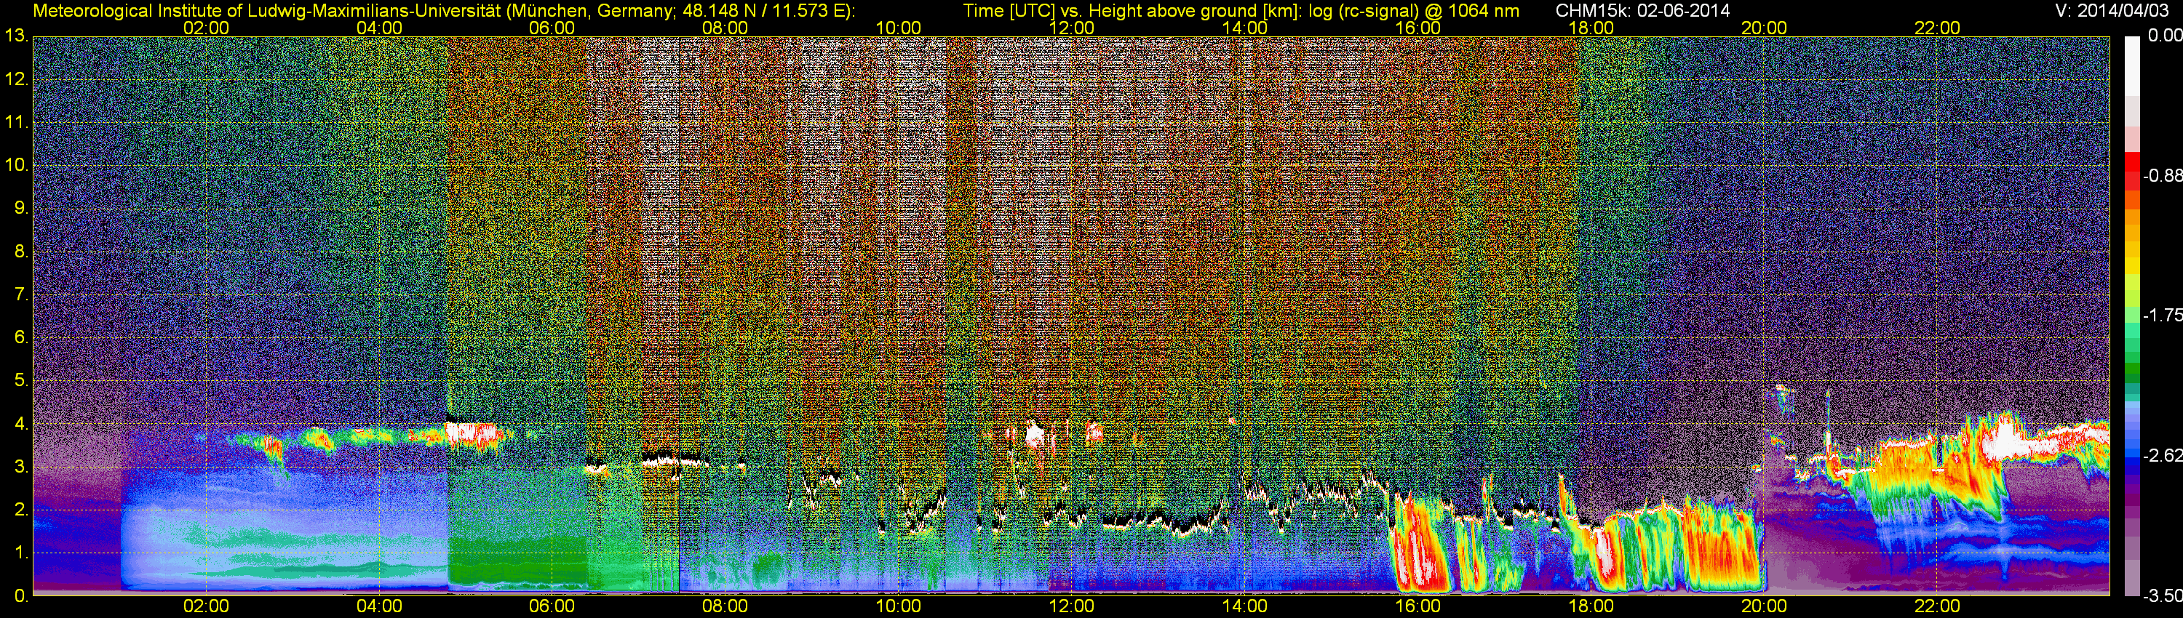Click the 0 km height axis label

(21, 596)
